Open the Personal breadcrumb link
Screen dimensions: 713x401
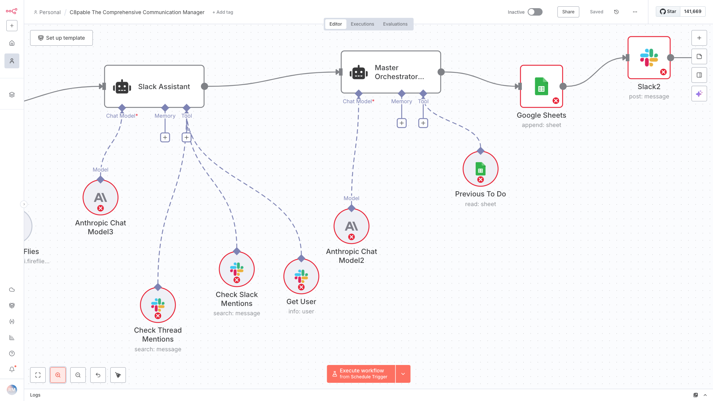pyautogui.click(x=47, y=12)
